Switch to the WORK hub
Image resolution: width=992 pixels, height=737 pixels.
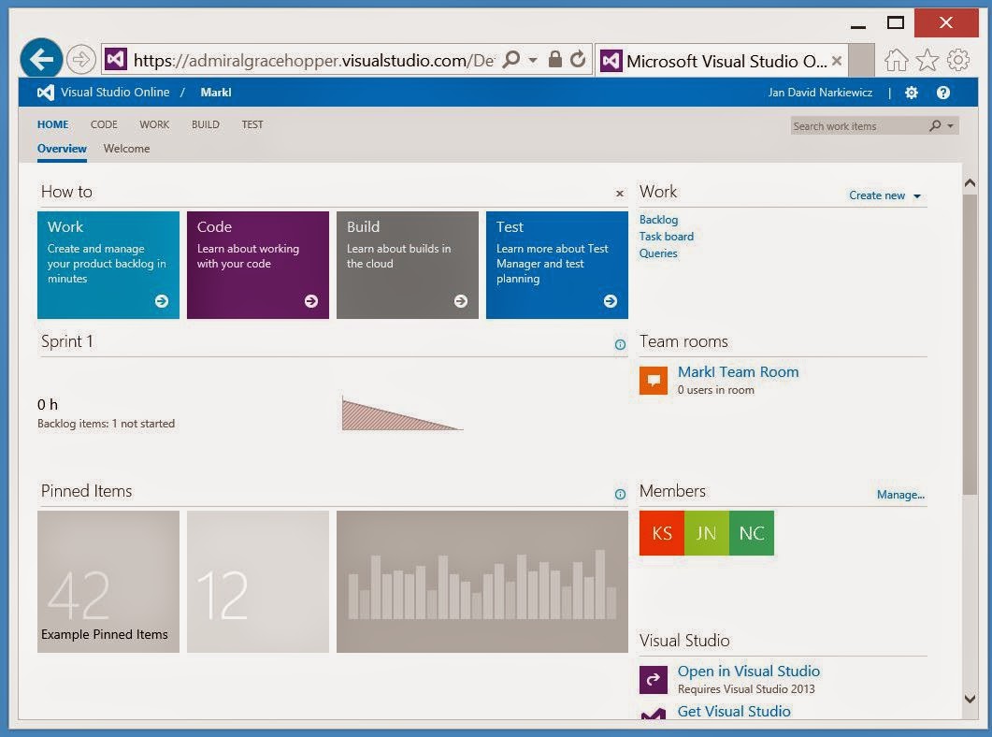coord(154,124)
